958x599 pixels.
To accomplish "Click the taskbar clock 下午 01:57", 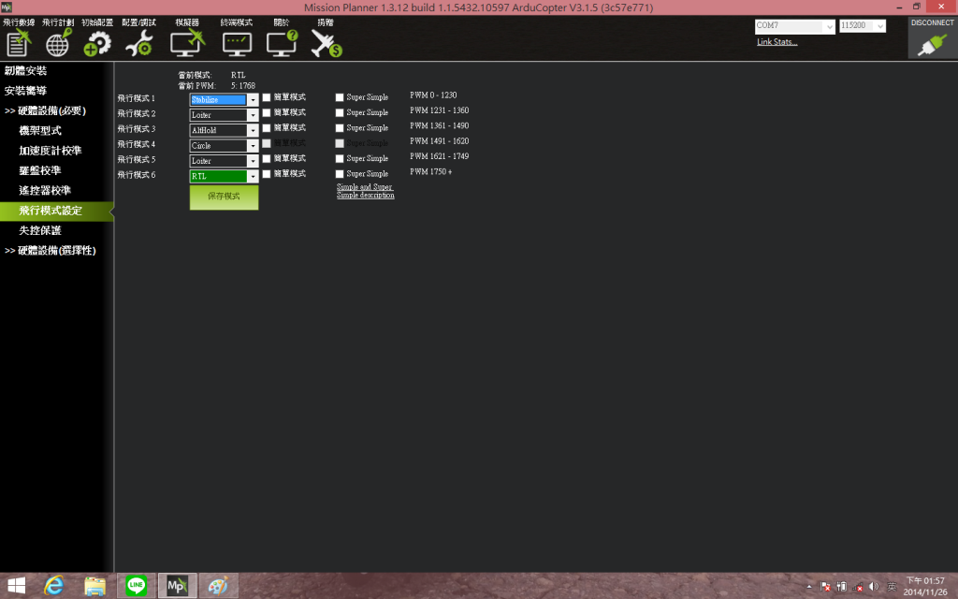I will pos(925,586).
